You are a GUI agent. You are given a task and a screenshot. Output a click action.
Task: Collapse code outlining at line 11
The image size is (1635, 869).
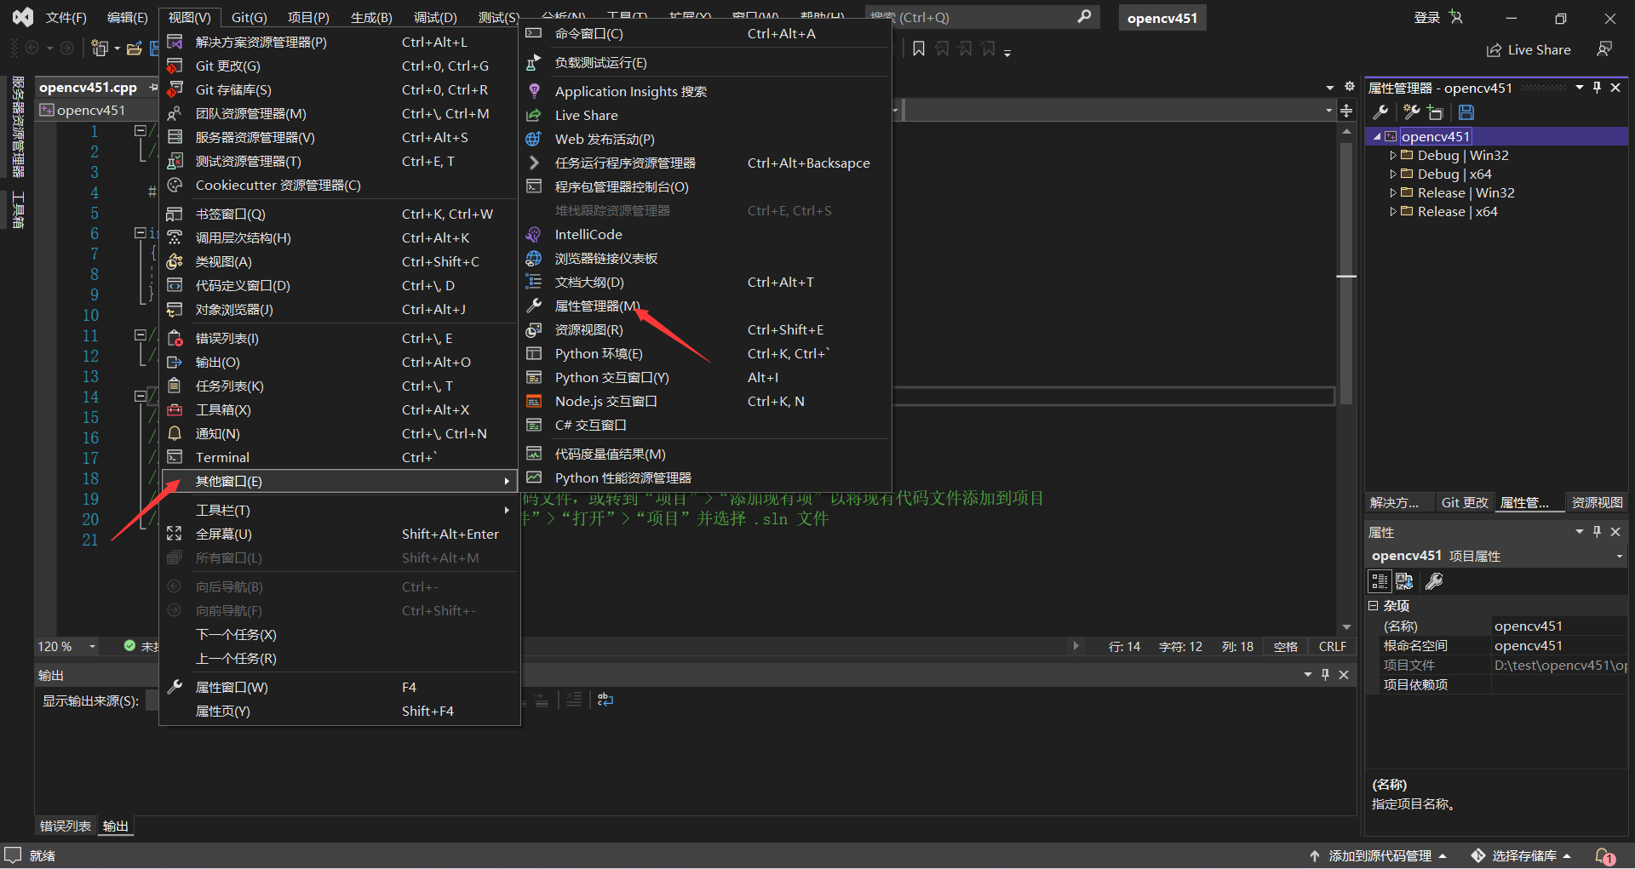[x=141, y=335]
